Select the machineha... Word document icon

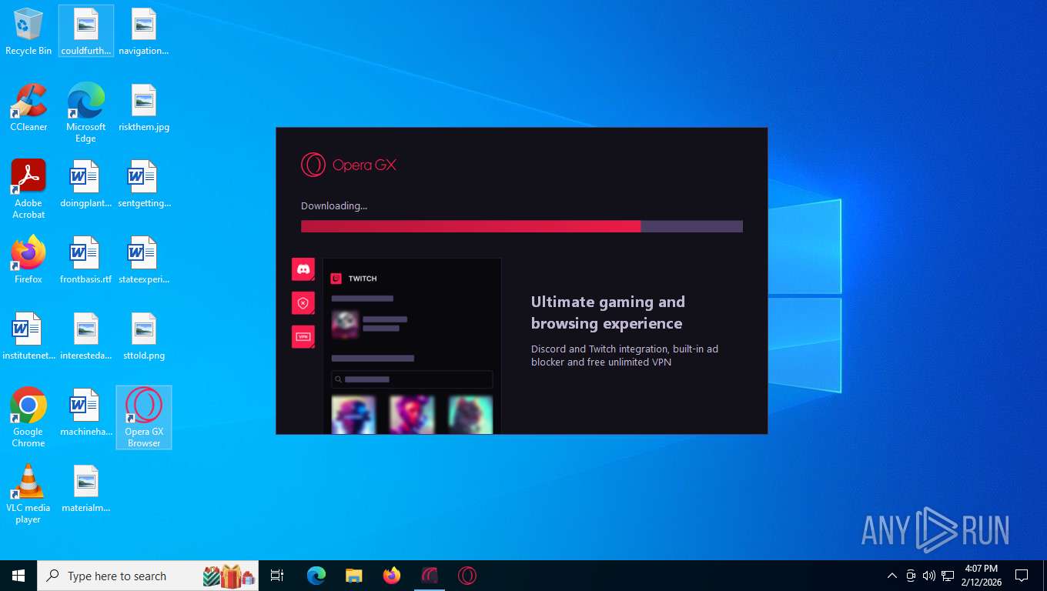click(x=86, y=412)
